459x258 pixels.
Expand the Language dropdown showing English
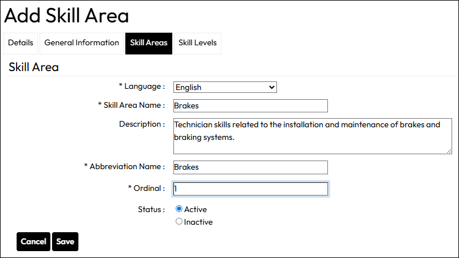[x=225, y=87]
